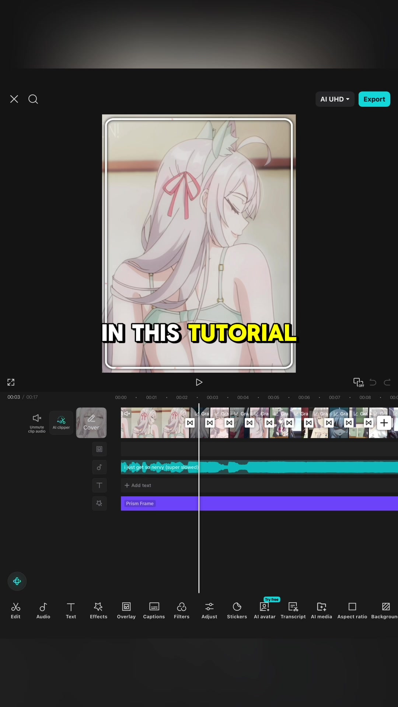This screenshot has width=398, height=707.
Task: Select the 'i just get so nervy' audio clip
Action: [259, 467]
